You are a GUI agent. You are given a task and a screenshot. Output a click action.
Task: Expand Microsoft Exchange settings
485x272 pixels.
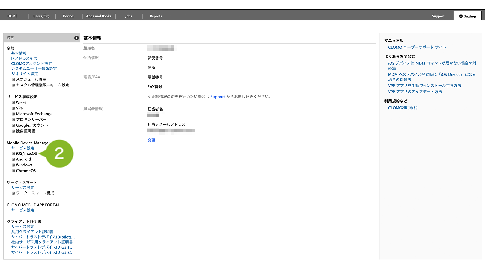tap(13, 114)
